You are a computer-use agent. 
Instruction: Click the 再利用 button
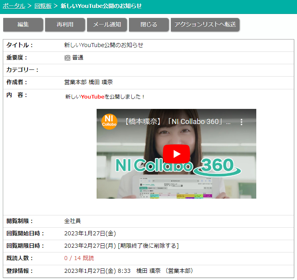click(x=65, y=24)
